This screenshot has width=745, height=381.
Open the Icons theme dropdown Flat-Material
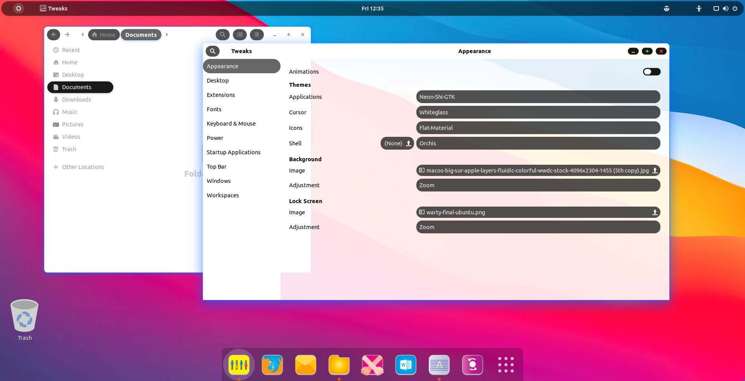pos(538,128)
